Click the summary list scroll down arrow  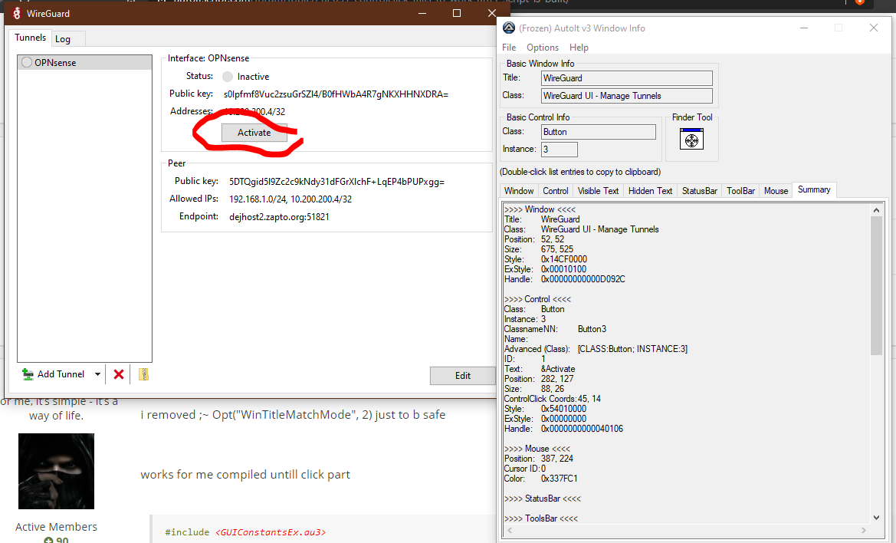click(876, 518)
